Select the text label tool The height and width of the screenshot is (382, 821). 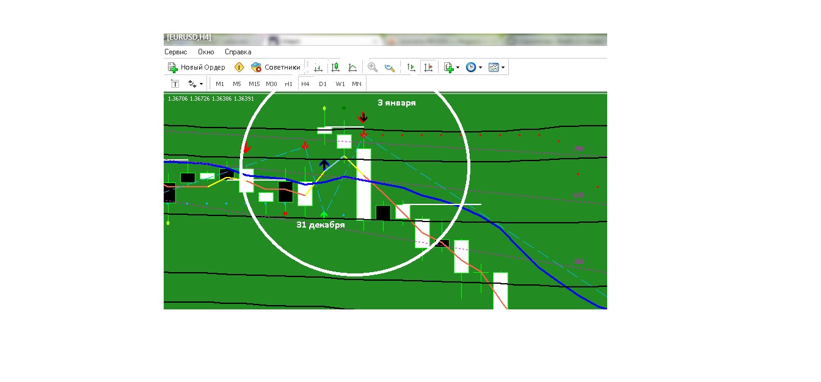[175, 84]
